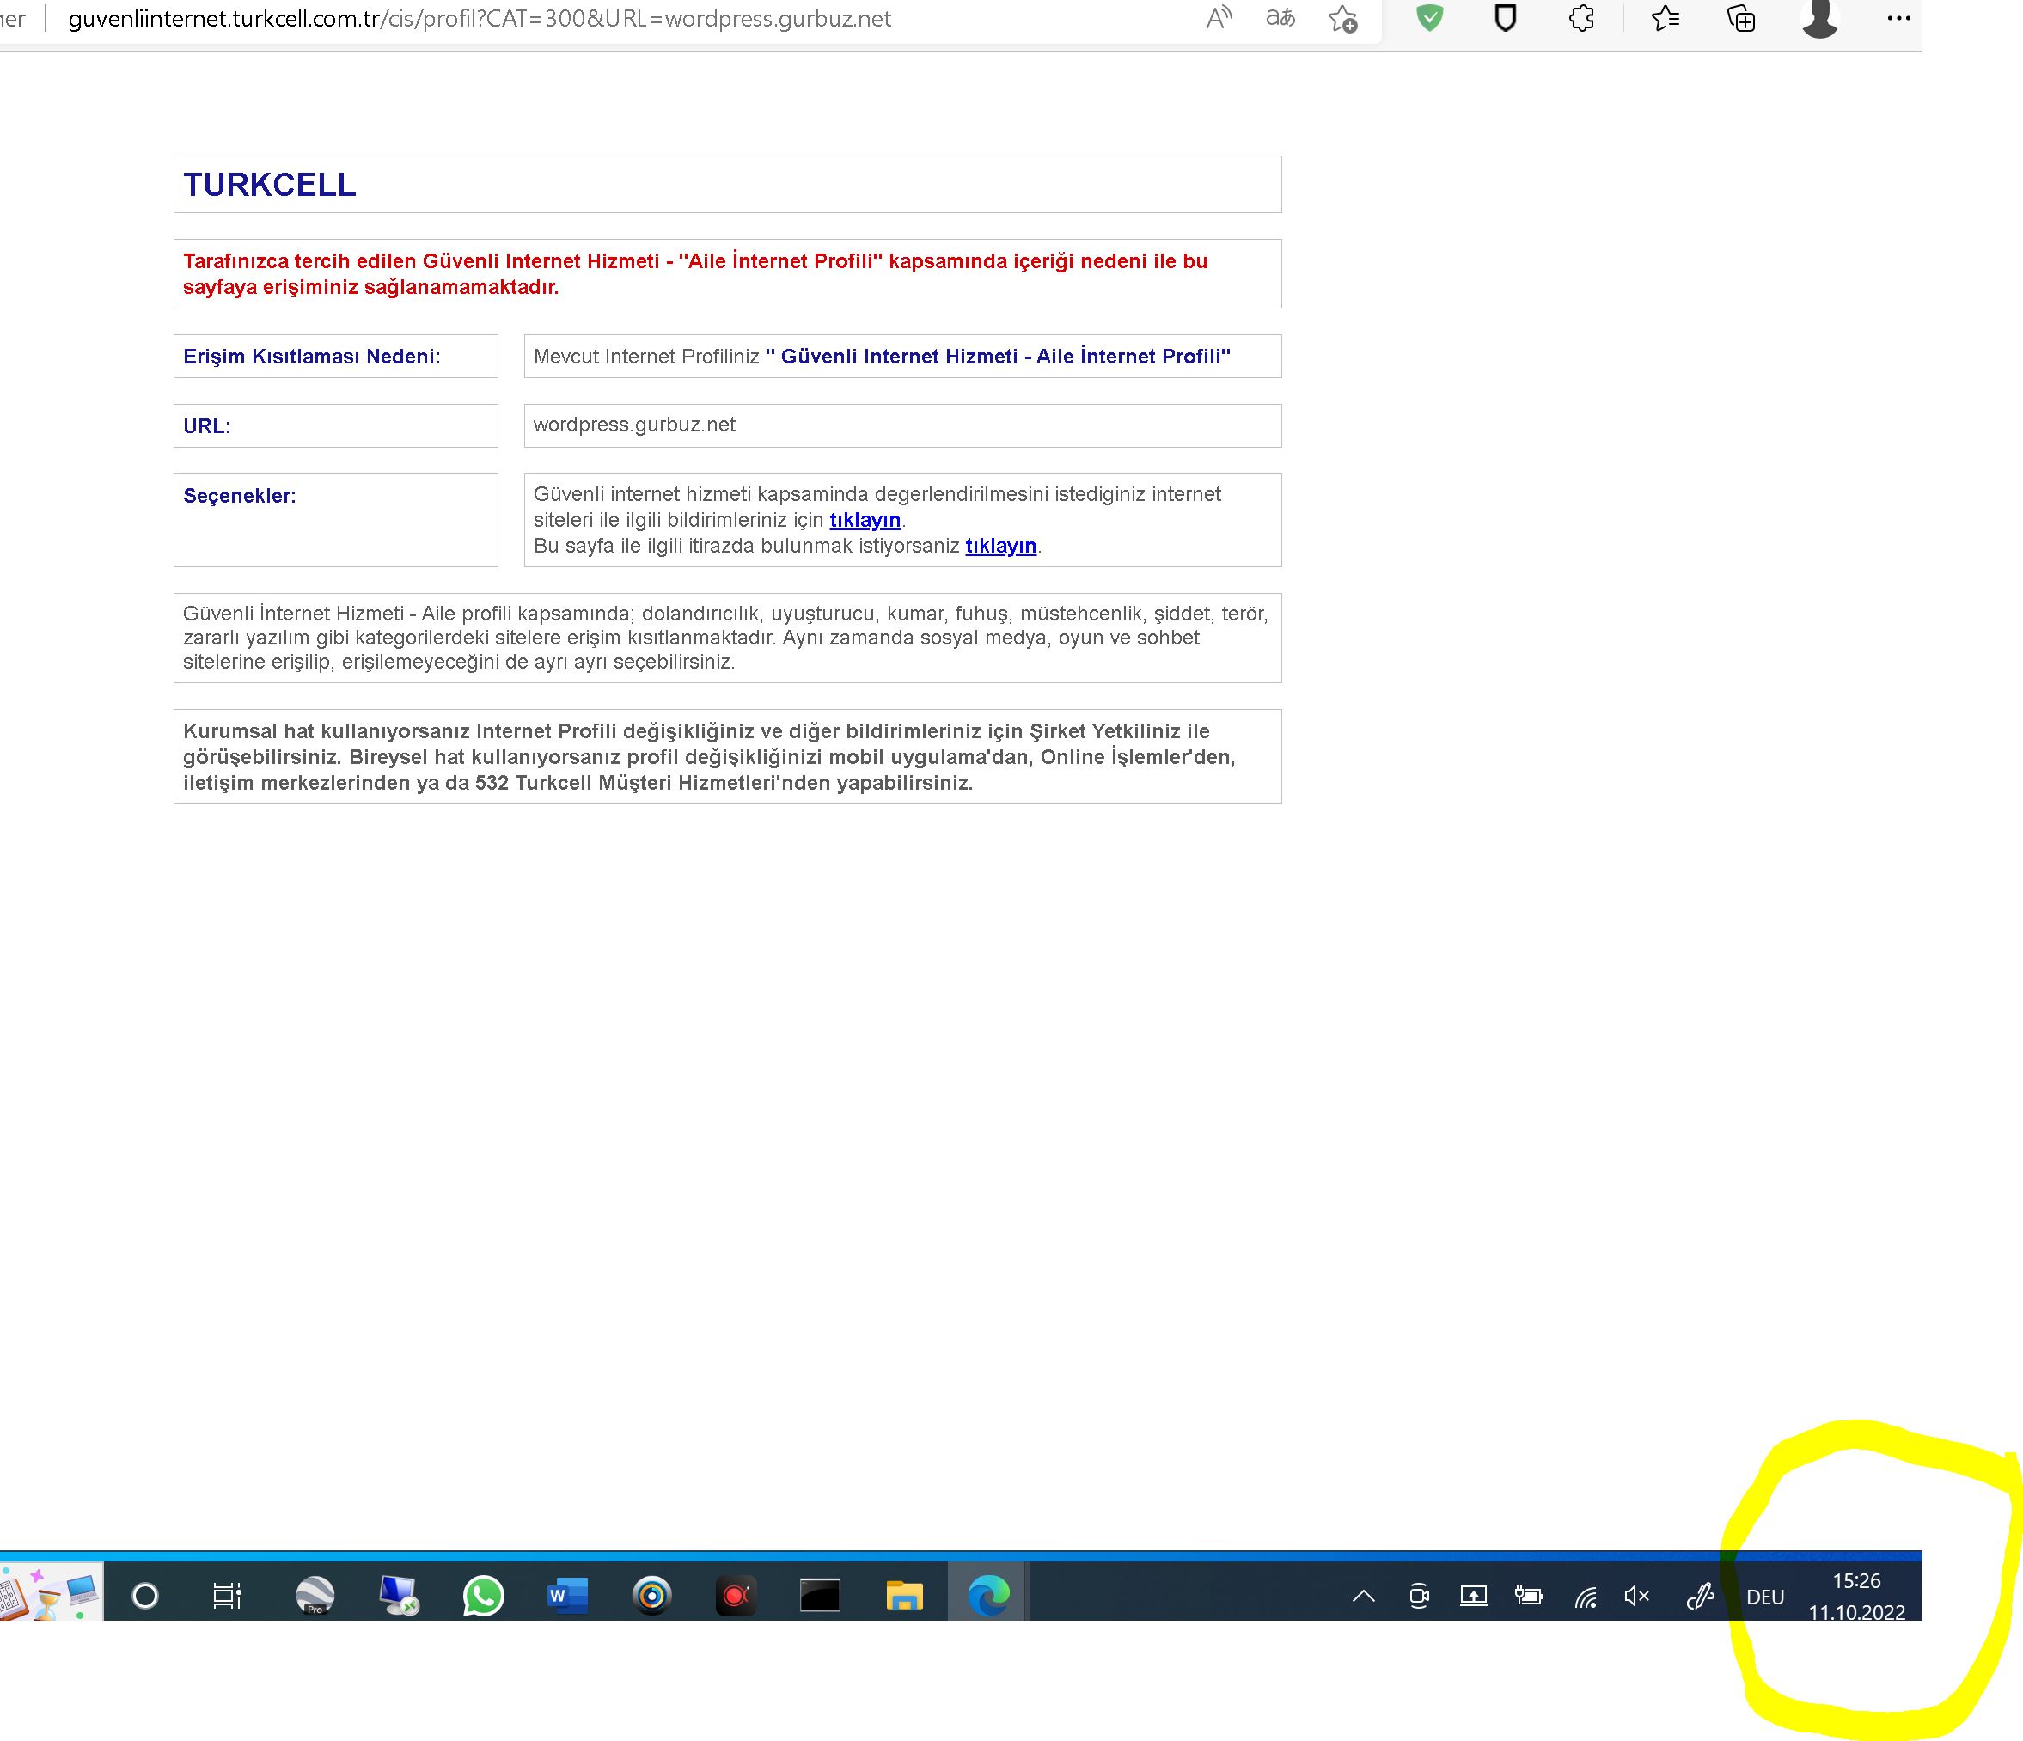Switch the DEU keyboard language indicator
The height and width of the screenshot is (1741, 2023).
point(1764,1597)
